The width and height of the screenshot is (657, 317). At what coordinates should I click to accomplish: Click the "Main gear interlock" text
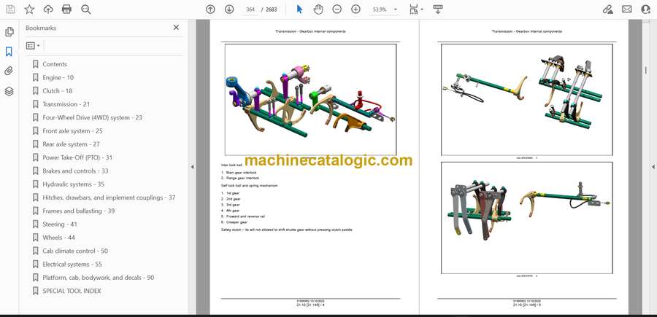pyautogui.click(x=242, y=173)
